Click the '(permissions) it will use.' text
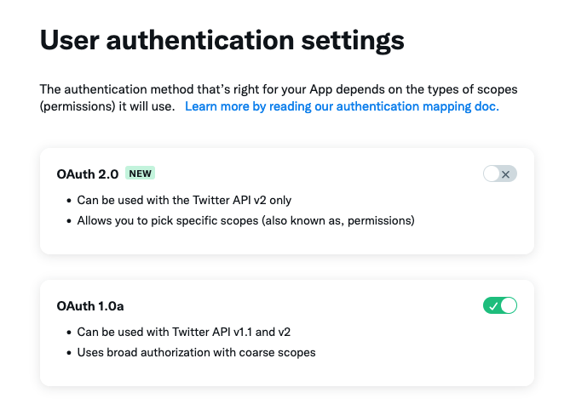 tap(107, 106)
